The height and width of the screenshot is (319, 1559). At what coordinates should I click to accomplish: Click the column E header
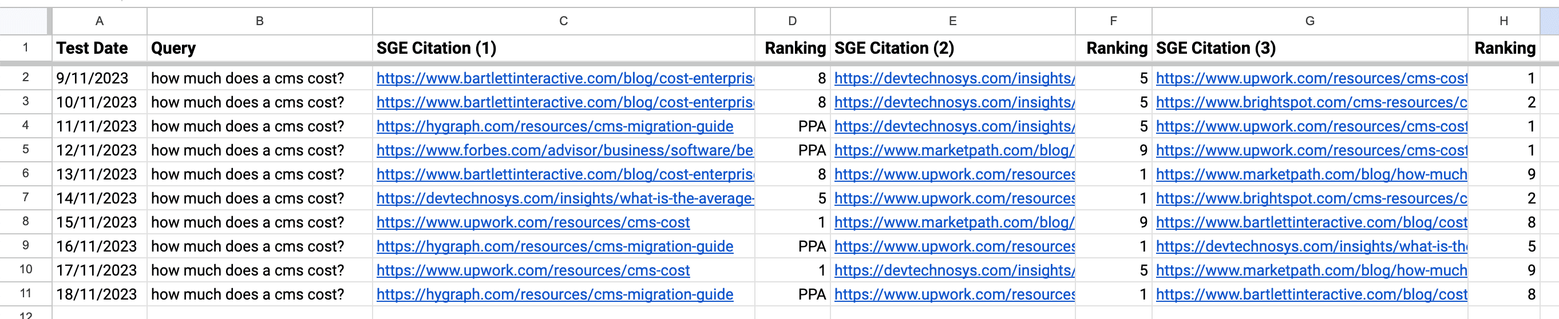(952, 21)
